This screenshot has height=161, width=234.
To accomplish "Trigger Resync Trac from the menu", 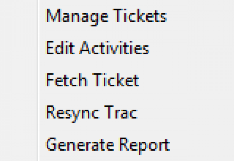I will [x=92, y=113].
